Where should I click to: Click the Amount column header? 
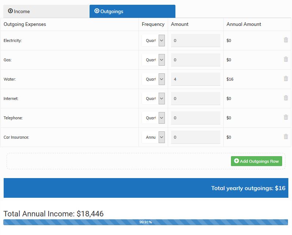[x=179, y=24]
